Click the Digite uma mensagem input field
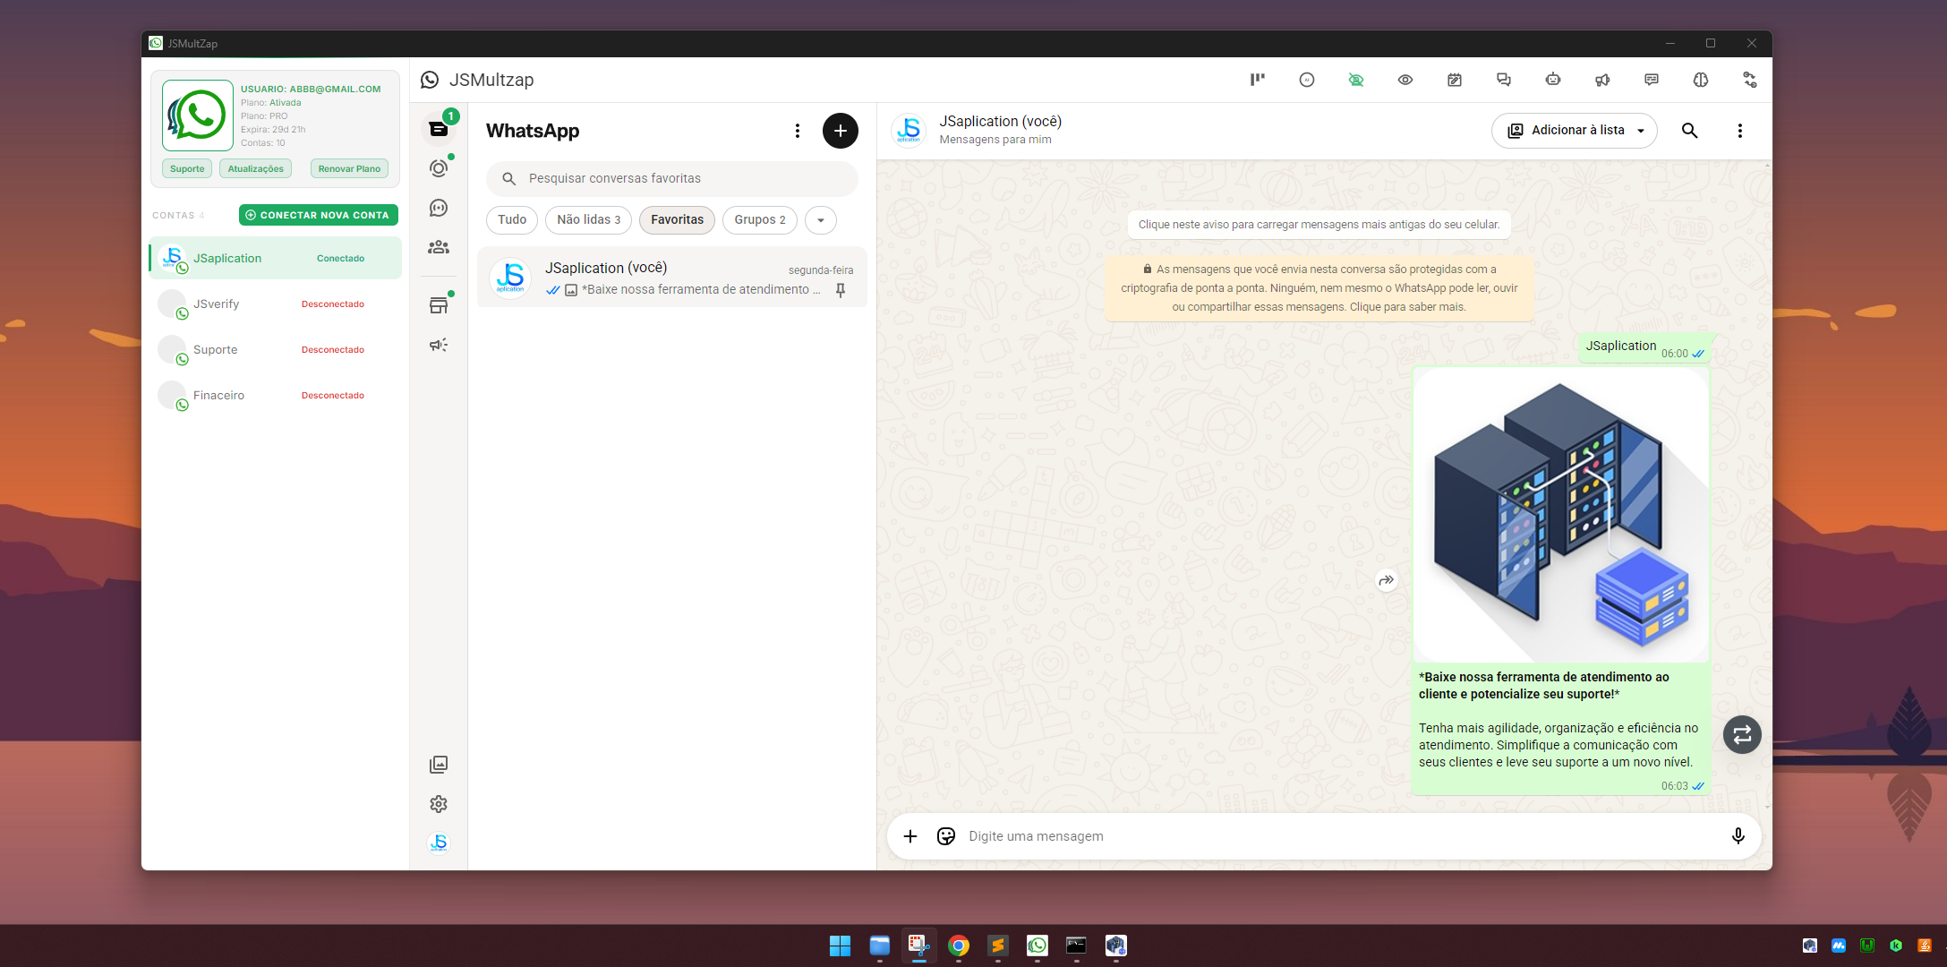The width and height of the screenshot is (1947, 967). point(1343,836)
